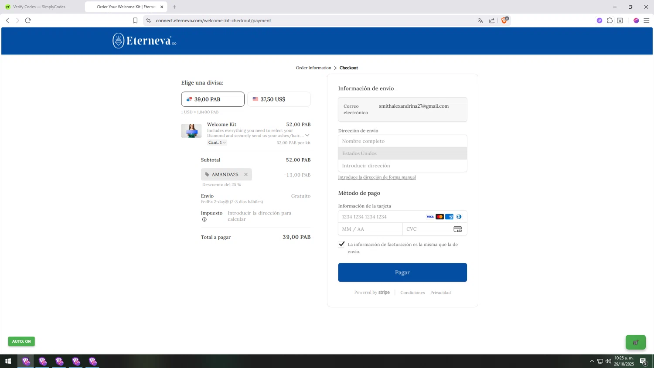
Task: Click the Descuento del 25 % text
Action: coord(221,184)
